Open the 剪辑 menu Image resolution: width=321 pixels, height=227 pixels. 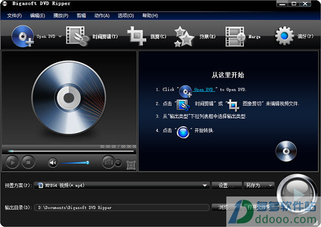pyautogui.click(x=81, y=16)
